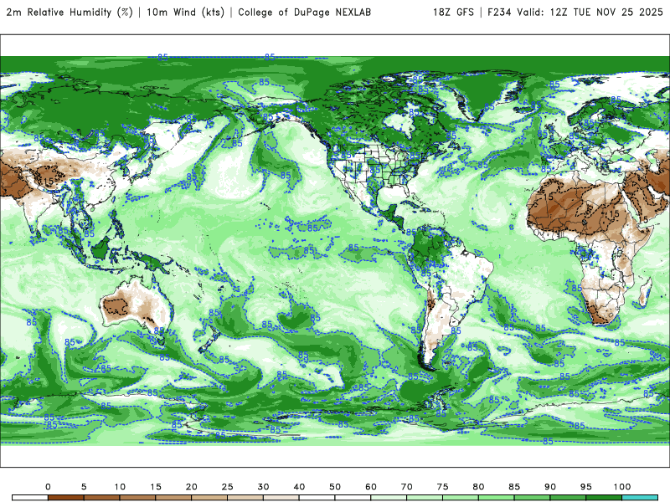Click the brown swatch between 5 and 10

[101, 498]
